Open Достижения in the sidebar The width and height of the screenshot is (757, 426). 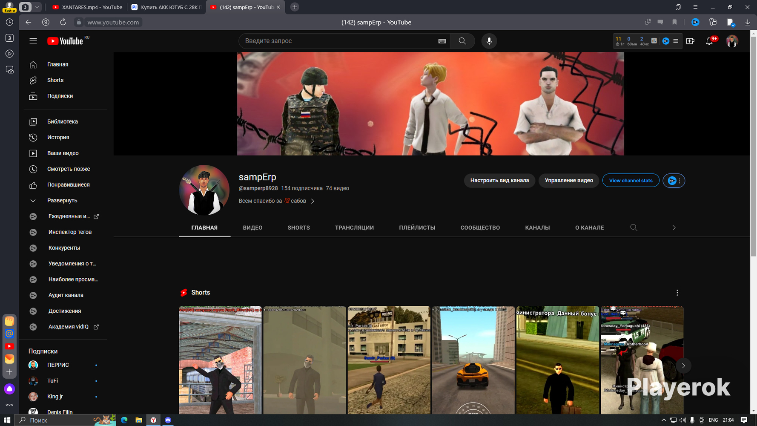pyautogui.click(x=64, y=311)
